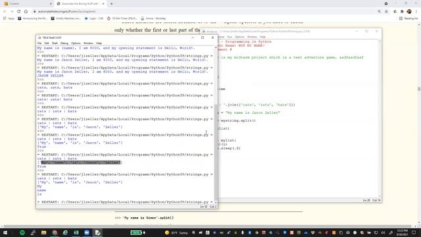
Task: Open the 10 Min Timer bookmark
Action: (122, 18)
